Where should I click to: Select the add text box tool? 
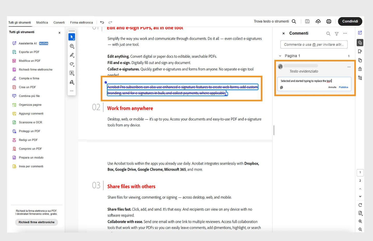(72, 73)
